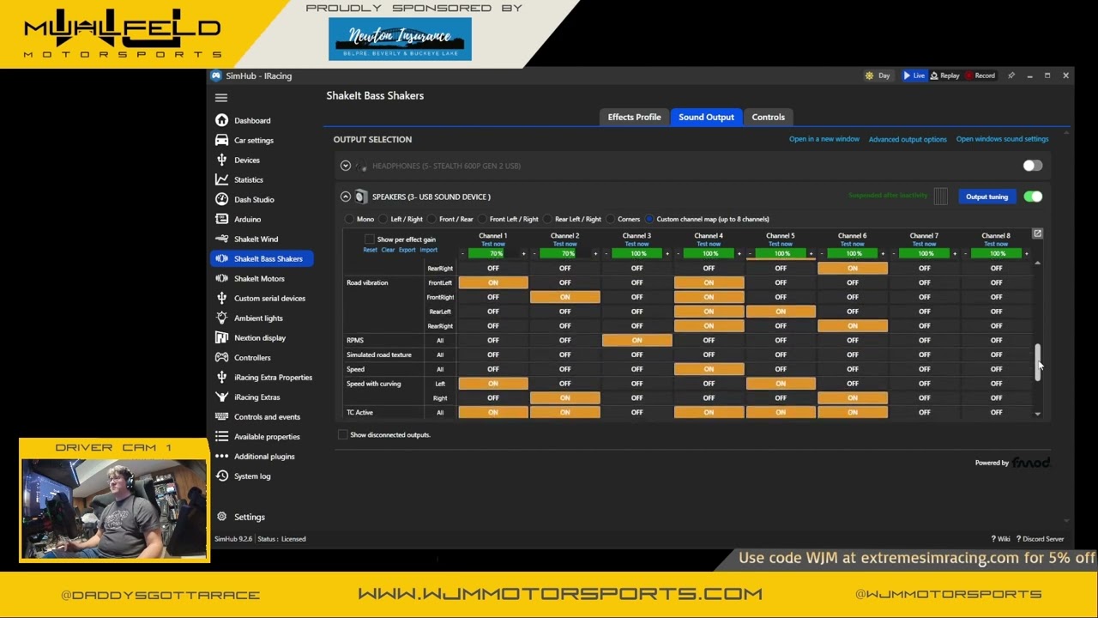Switch to the Controls tab
Viewport: 1098px width, 618px height.
(x=768, y=117)
